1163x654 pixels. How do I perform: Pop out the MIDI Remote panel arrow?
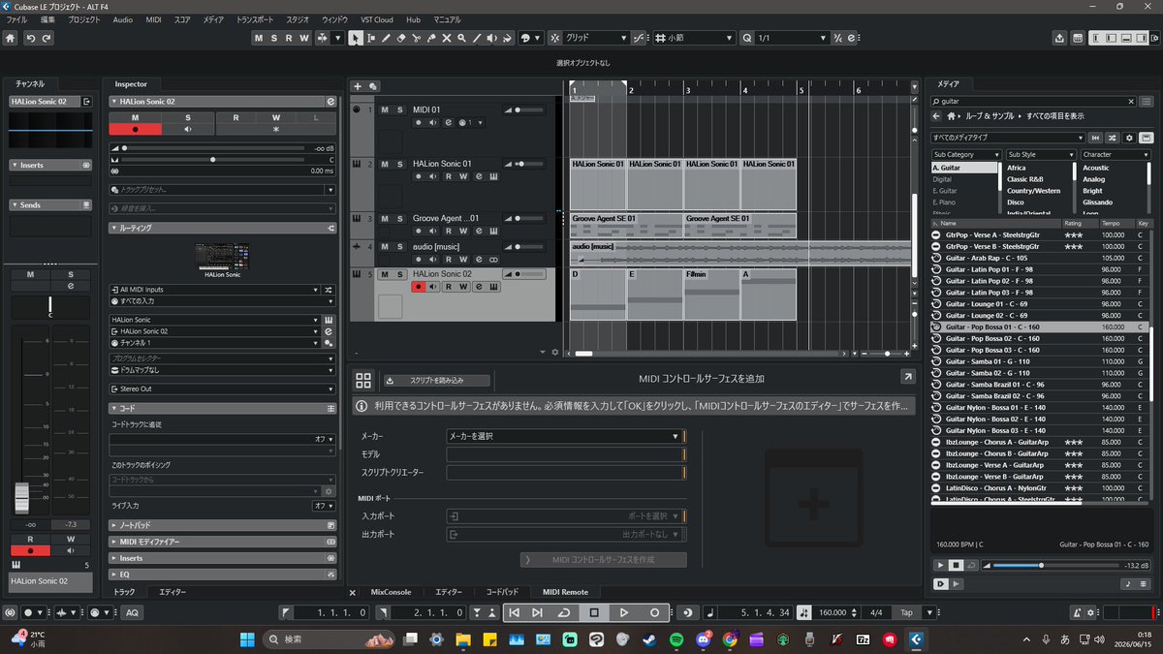click(x=907, y=377)
